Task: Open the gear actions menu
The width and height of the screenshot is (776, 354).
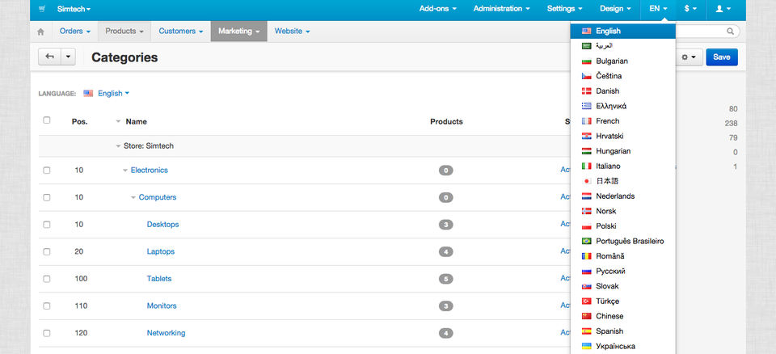Action: pos(689,57)
